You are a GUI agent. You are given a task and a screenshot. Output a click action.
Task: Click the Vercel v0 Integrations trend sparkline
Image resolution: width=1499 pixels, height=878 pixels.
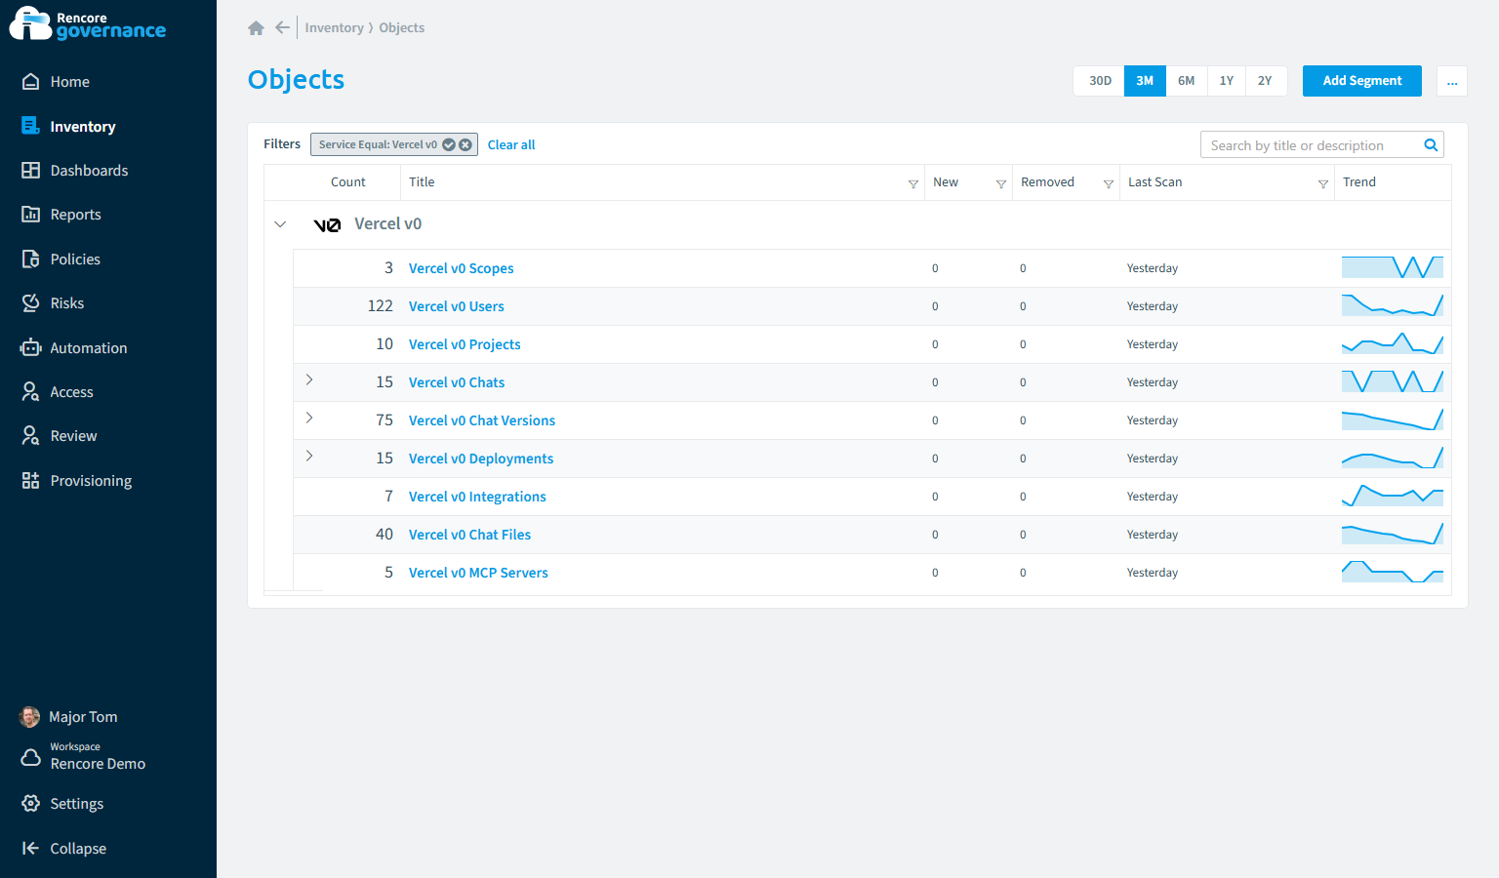pos(1393,496)
